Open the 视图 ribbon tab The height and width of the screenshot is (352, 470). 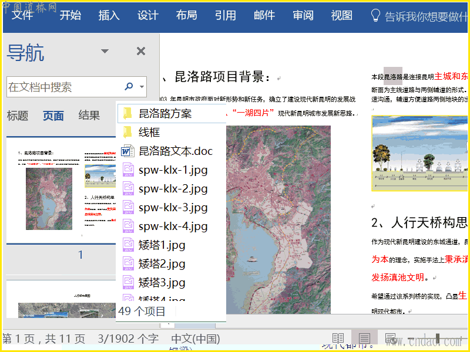pyautogui.click(x=342, y=15)
